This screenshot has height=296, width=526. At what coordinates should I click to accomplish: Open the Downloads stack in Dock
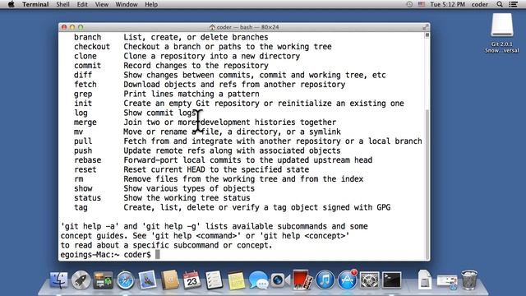pyautogui.click(x=447, y=281)
